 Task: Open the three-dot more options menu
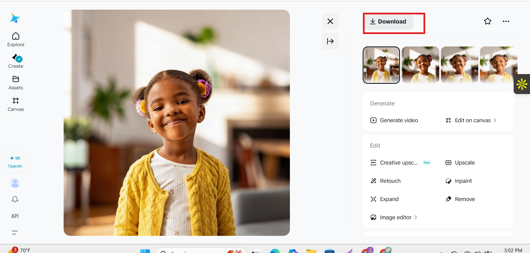pos(506,21)
